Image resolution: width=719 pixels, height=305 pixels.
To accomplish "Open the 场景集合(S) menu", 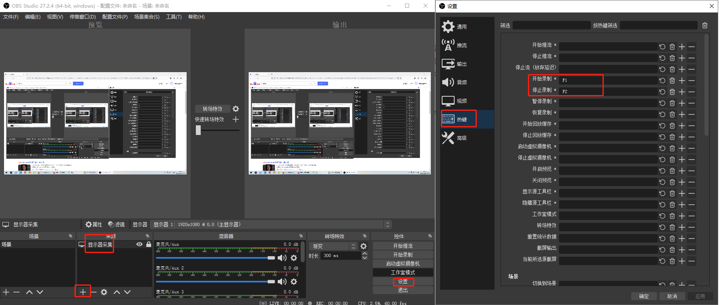I will [x=147, y=17].
